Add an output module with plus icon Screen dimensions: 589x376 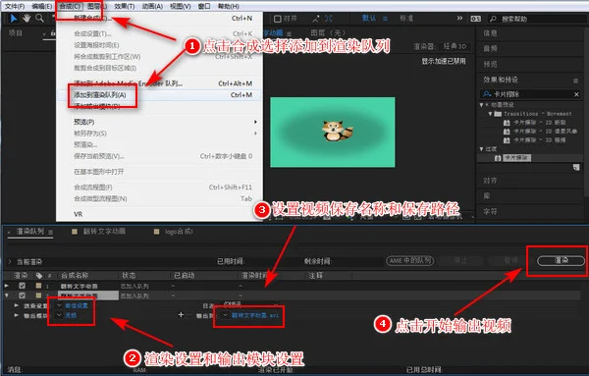coord(181,315)
